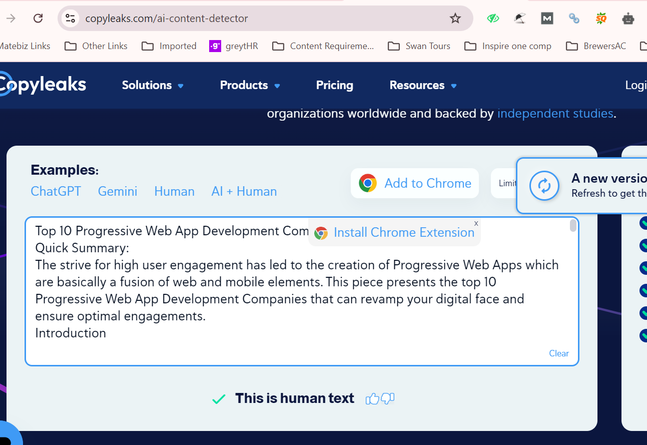Open the M extension icon
Viewport: 647px width, 445px height.
tap(547, 19)
